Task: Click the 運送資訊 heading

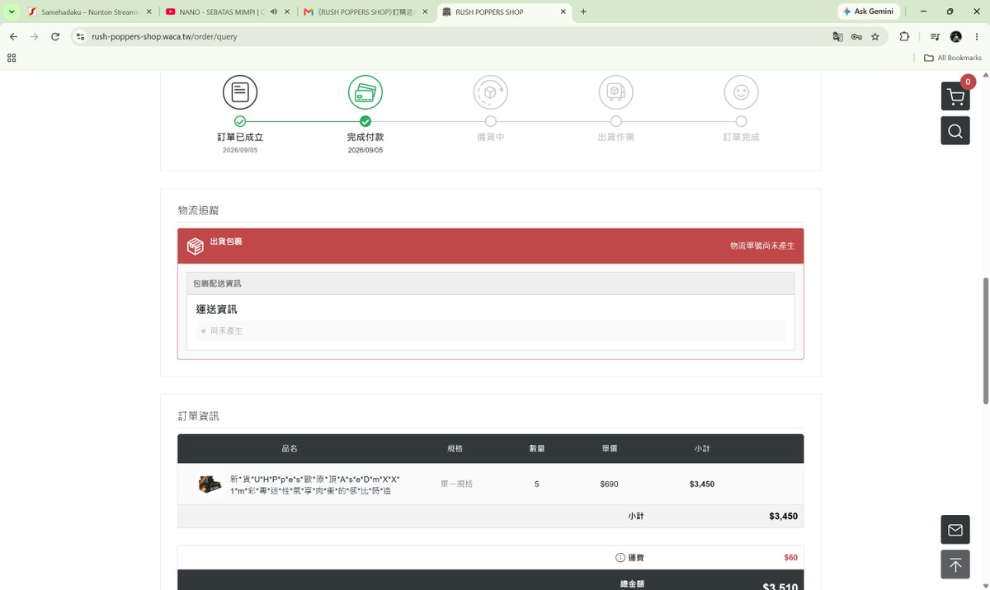Action: pos(217,309)
